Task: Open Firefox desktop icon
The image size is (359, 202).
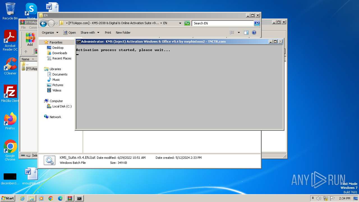Action: click(x=10, y=121)
